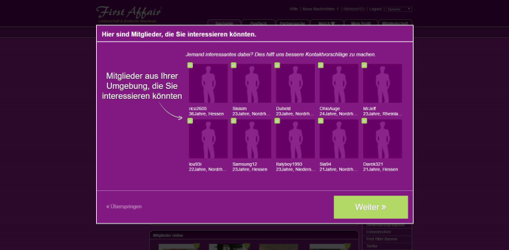Screen dimensions: 509x250
Task: Go to the Mein Profil tab
Action: click(361, 23)
